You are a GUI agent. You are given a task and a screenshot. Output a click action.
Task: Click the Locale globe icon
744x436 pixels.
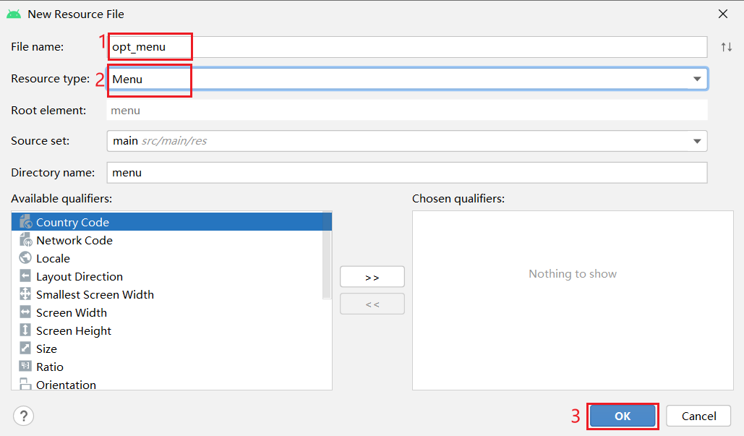click(25, 257)
